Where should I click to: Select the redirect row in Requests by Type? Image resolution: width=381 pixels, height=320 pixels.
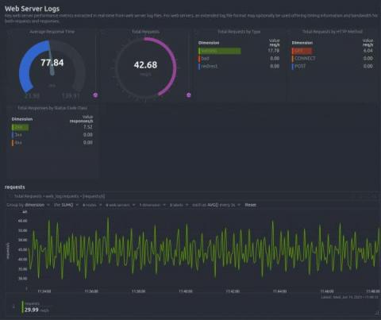coord(239,66)
